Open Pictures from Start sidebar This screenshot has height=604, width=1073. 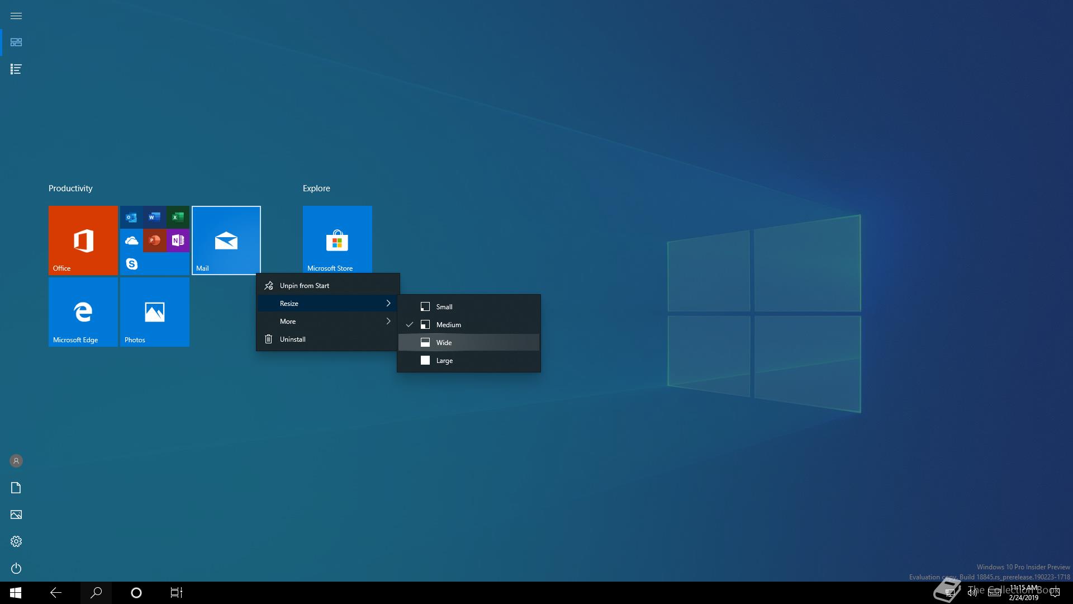coord(16,515)
